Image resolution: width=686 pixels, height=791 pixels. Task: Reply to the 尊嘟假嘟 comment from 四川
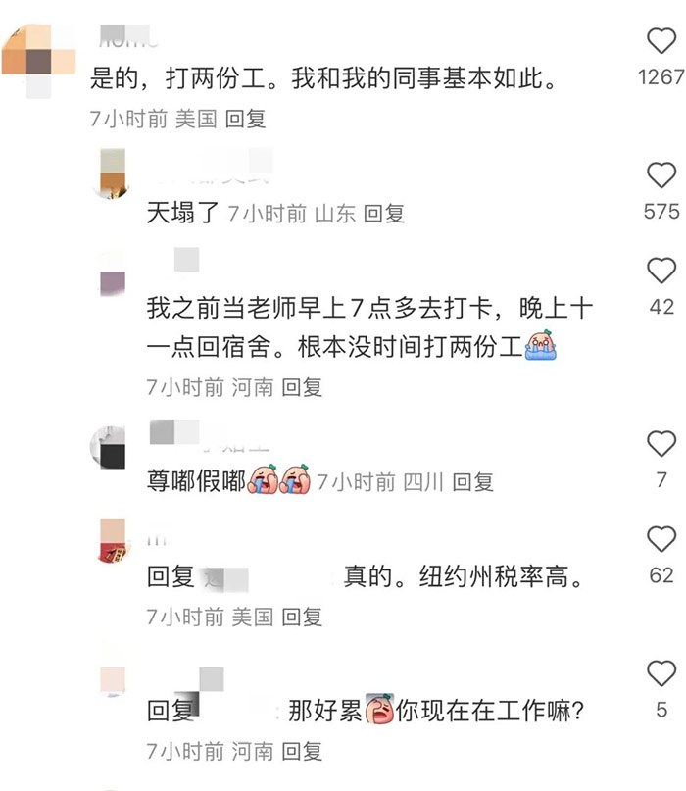point(472,482)
